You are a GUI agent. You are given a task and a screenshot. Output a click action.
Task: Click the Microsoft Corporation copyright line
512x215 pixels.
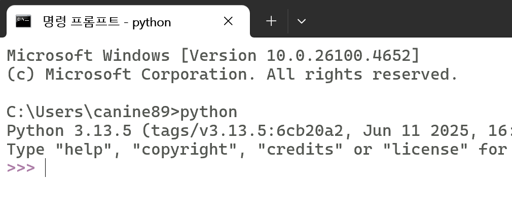[232, 75]
